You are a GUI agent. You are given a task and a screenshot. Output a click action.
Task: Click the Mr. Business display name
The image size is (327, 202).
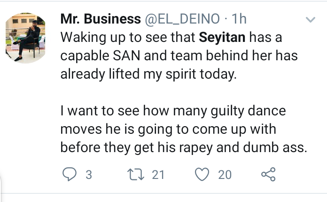click(100, 19)
